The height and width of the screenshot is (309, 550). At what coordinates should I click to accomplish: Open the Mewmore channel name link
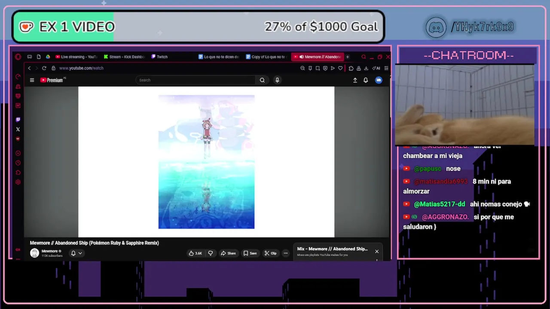pos(49,251)
